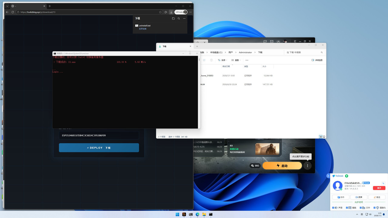388x218 pixels.
Task: Open launcher message chat icon
Action: click(x=265, y=41)
